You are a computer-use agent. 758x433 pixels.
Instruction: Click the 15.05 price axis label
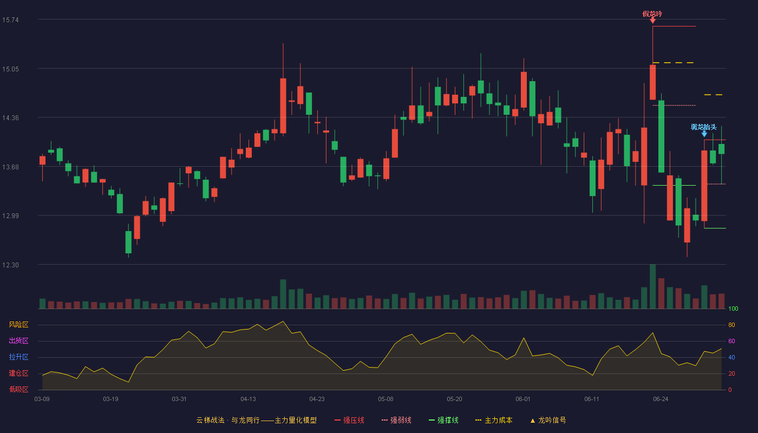coord(10,69)
